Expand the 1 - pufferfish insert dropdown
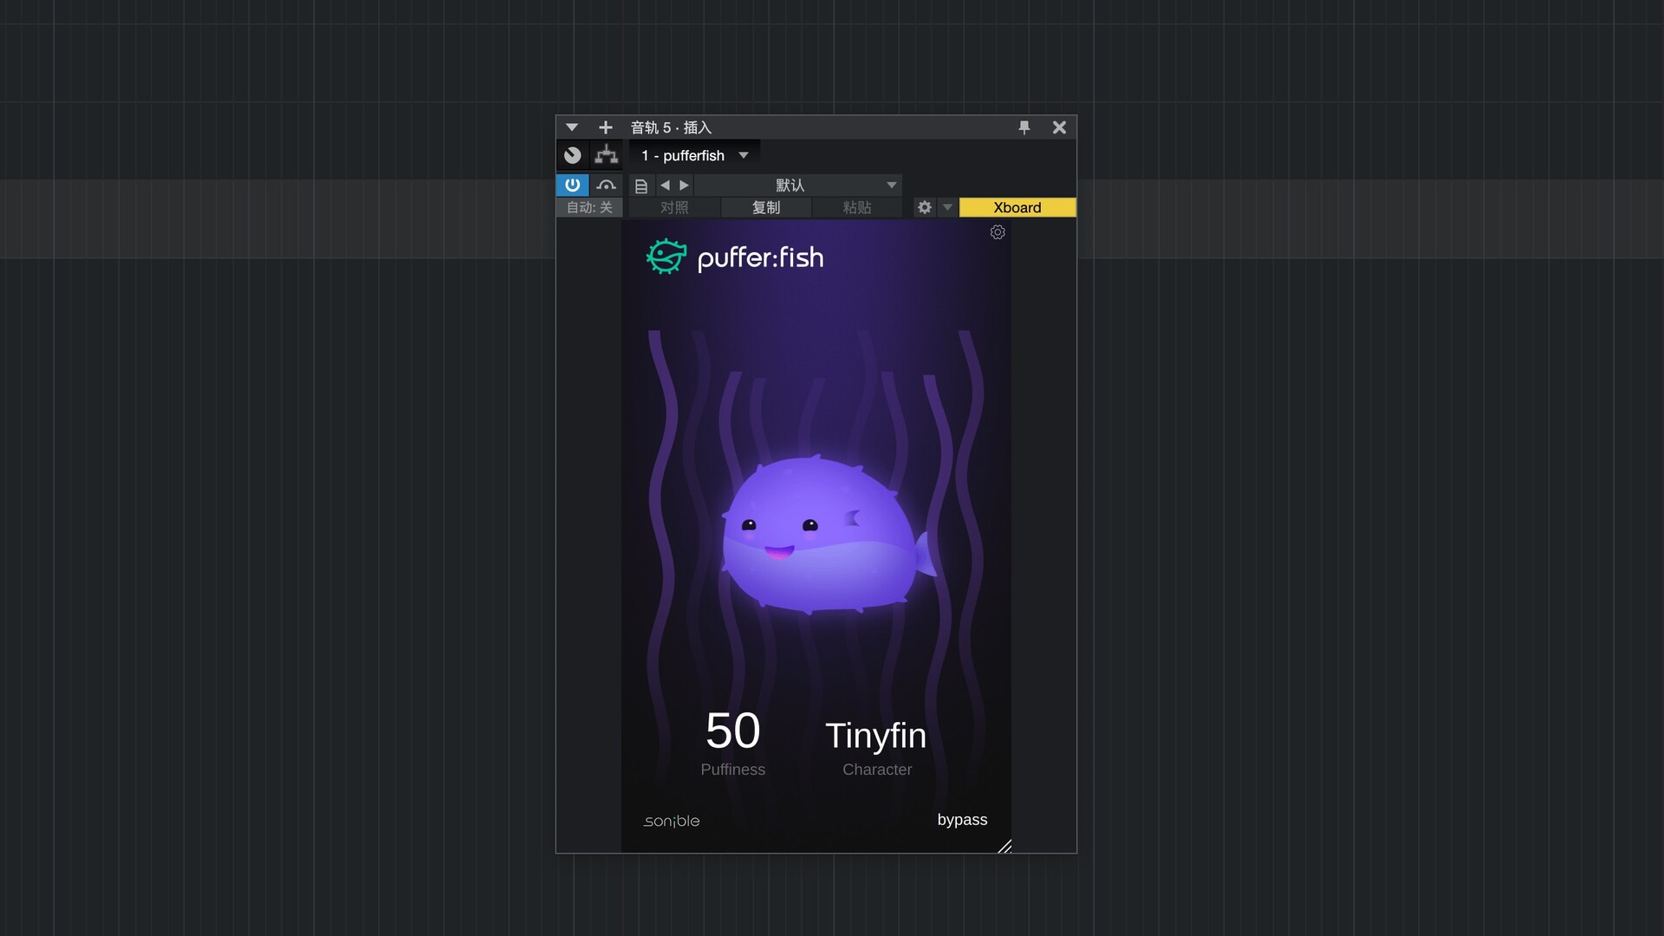1664x936 pixels. pos(744,155)
